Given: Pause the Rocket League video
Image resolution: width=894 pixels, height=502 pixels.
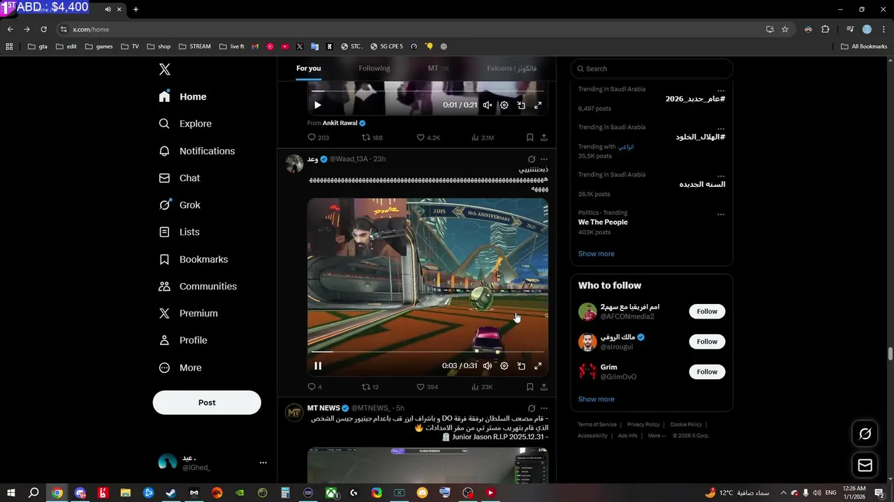Looking at the screenshot, I should point(318,366).
